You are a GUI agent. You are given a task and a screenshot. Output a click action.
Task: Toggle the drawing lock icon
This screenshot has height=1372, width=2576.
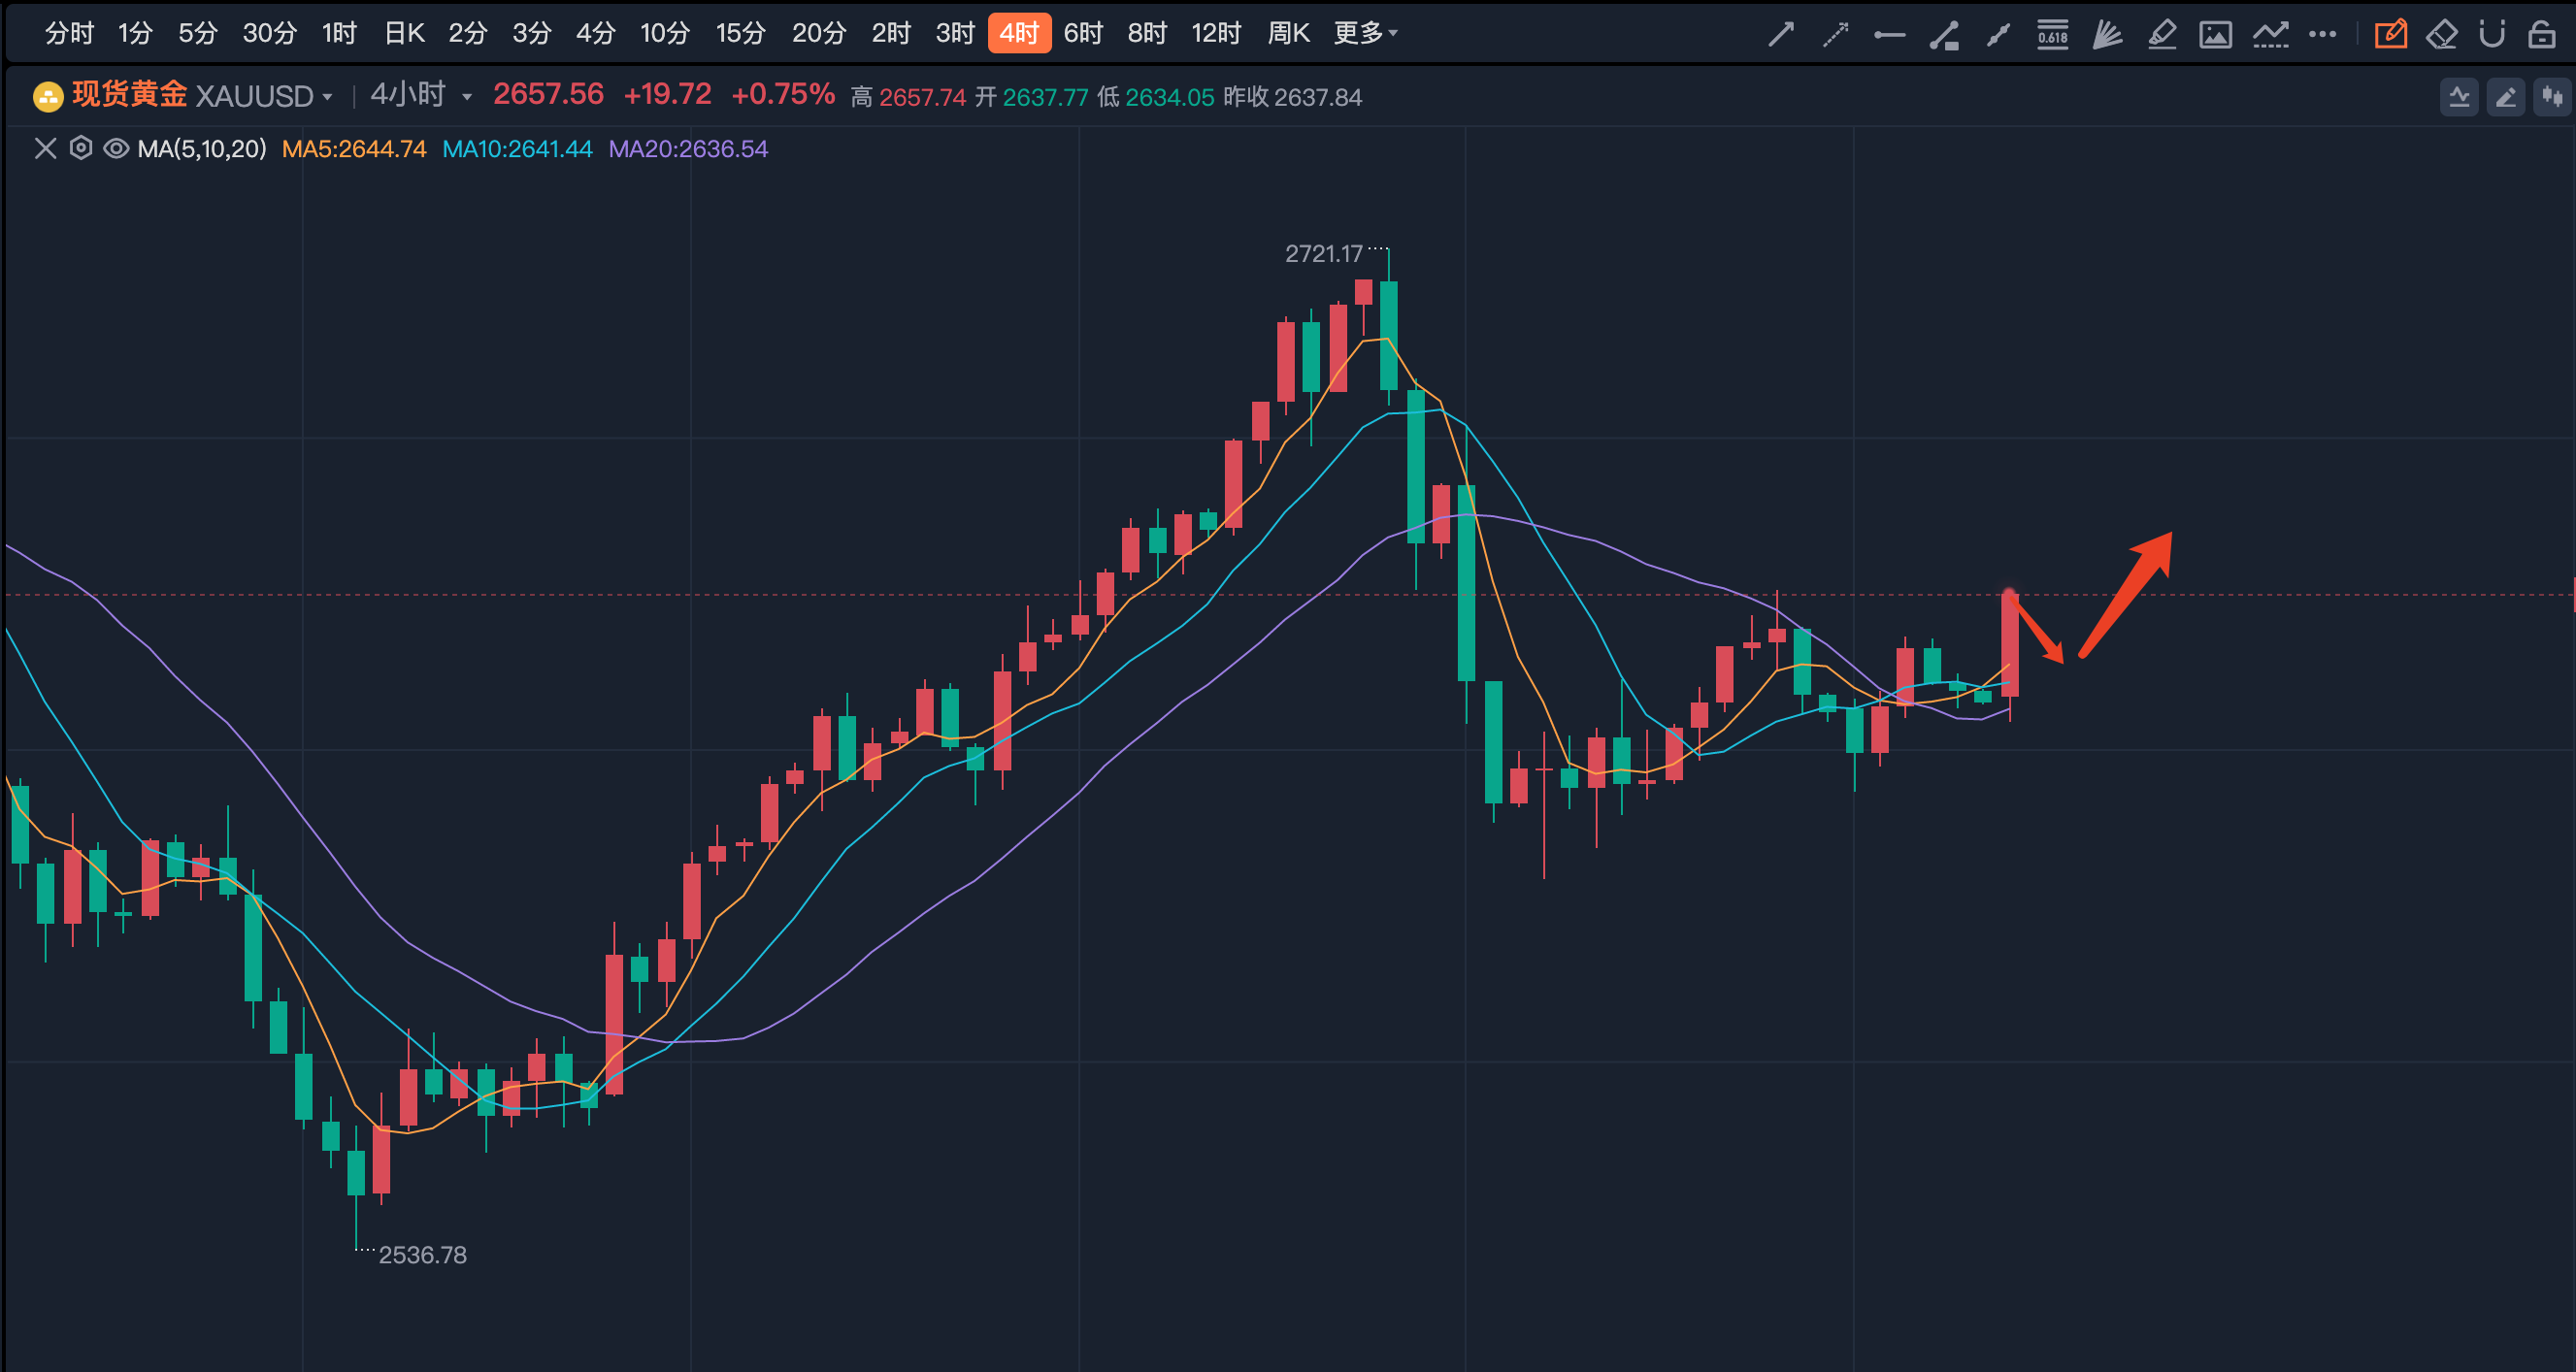coord(2541,35)
